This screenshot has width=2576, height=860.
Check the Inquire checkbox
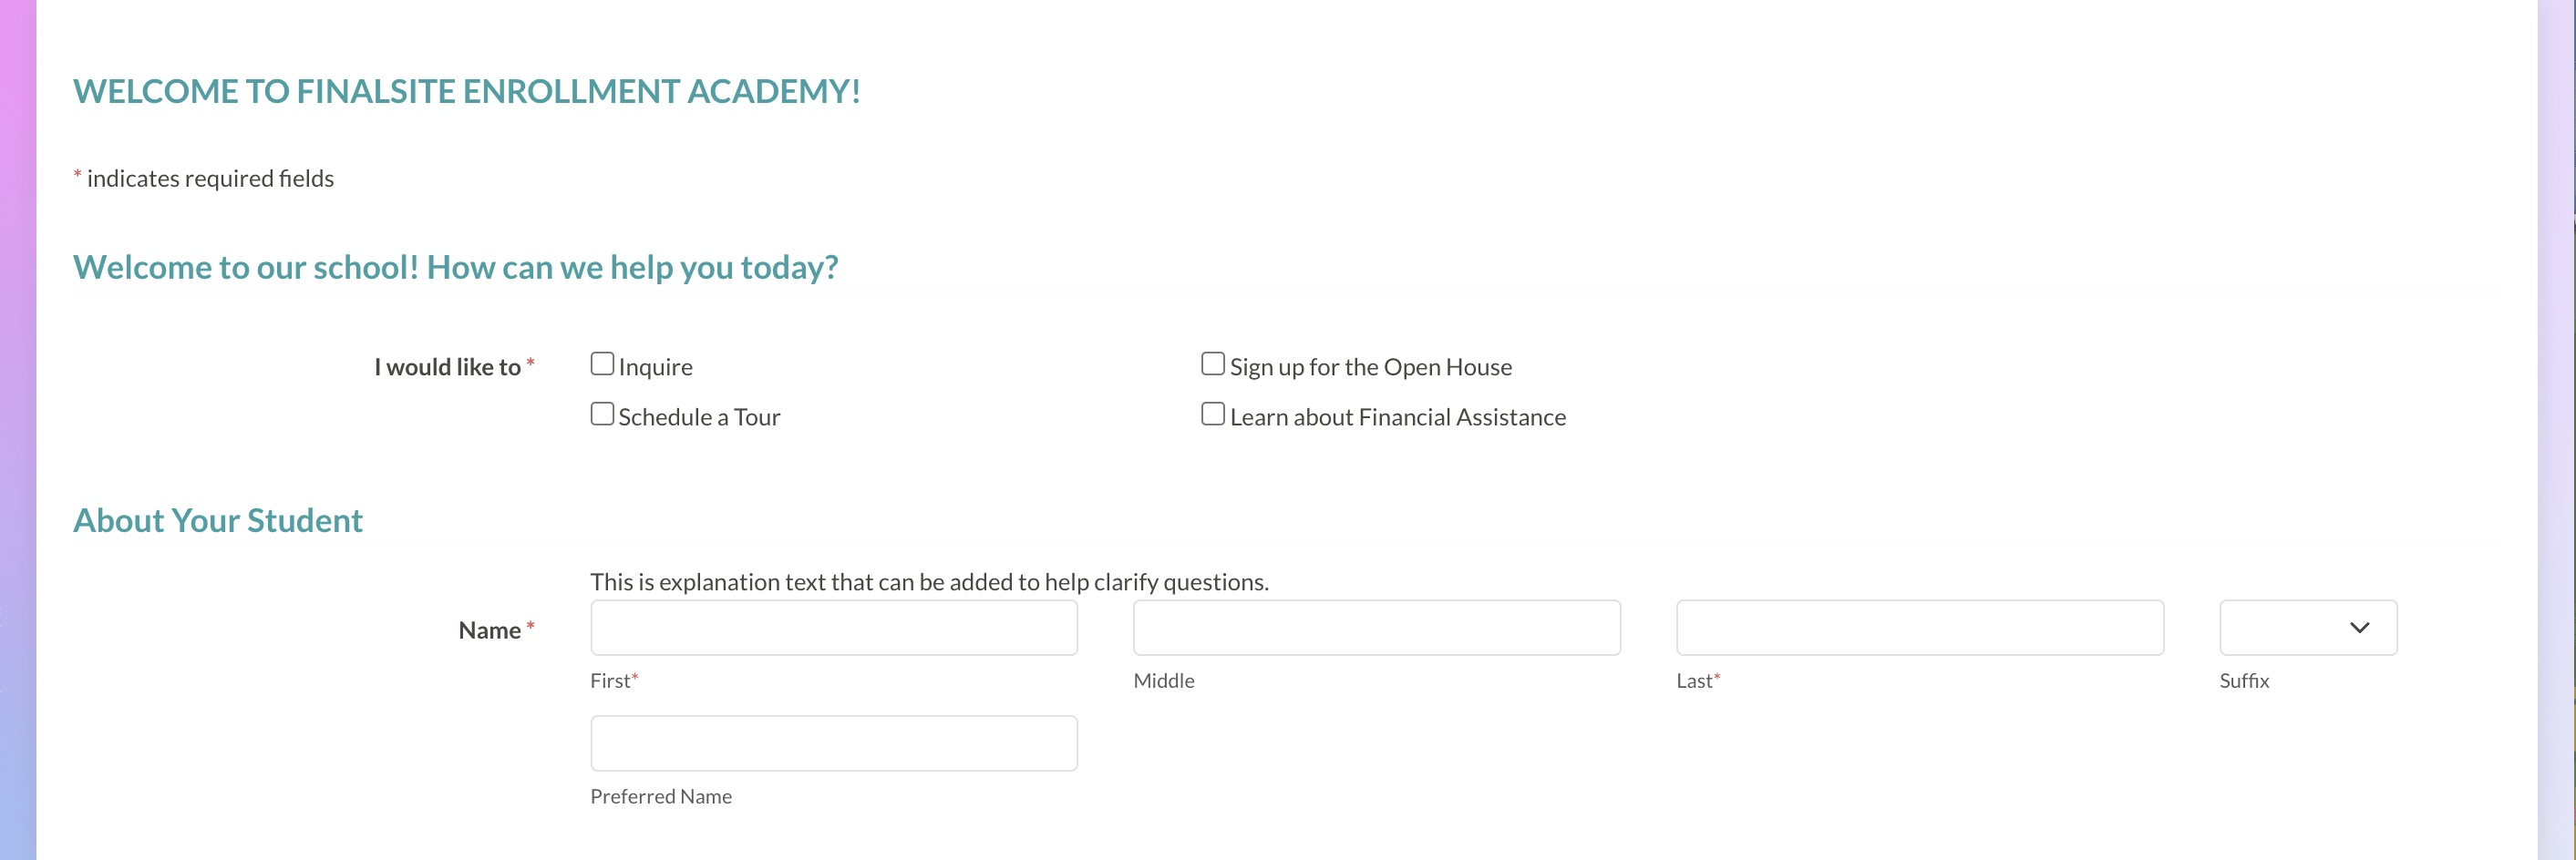[x=602, y=364]
